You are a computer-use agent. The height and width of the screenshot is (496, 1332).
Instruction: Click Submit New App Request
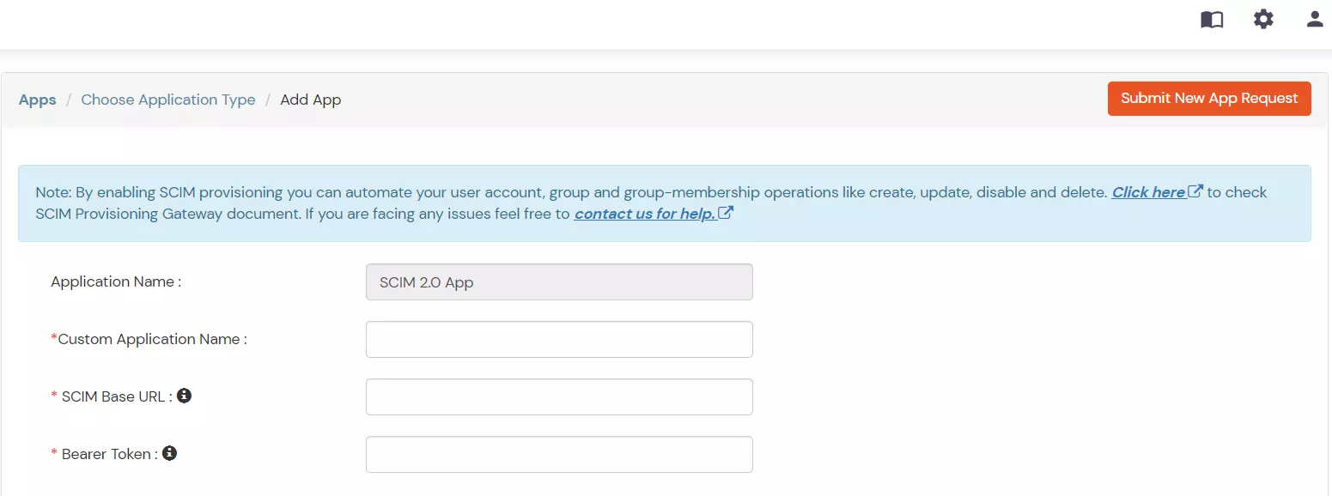coord(1209,99)
